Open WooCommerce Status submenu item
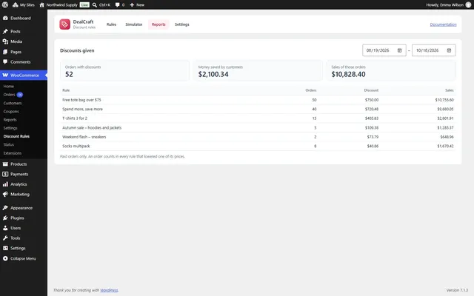The image size is (474, 296). [9, 145]
